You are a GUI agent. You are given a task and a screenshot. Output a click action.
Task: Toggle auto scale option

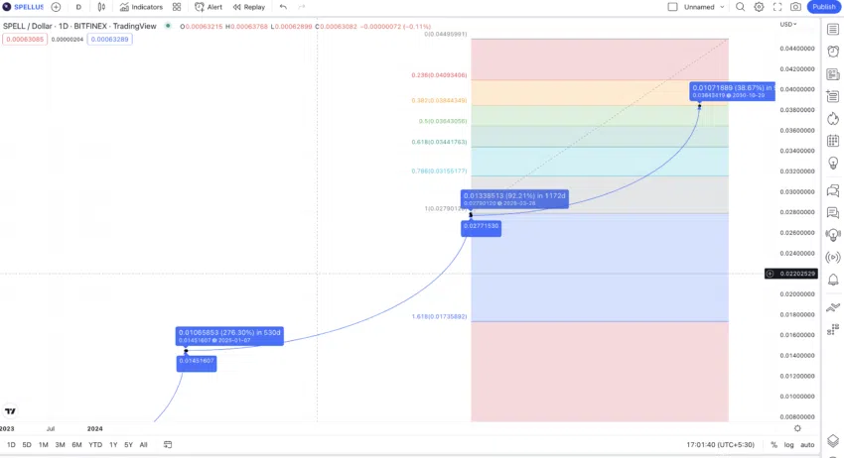[x=807, y=444]
